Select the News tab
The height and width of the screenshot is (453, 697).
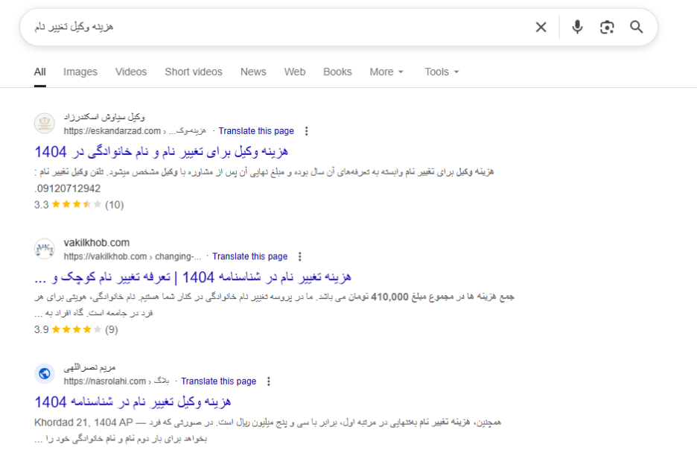point(253,72)
